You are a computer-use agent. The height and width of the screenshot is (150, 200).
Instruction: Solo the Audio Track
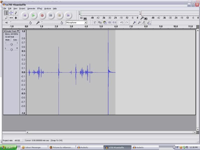pos(15,40)
